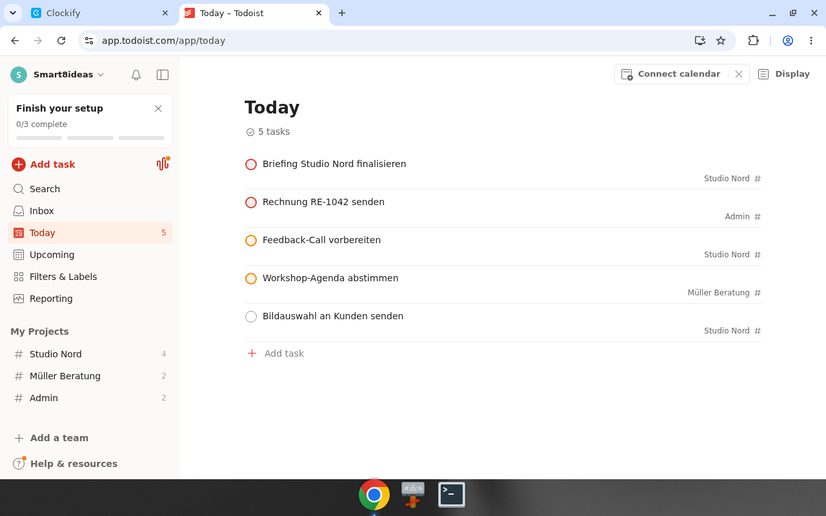Open Search in the sidebar

tap(90, 189)
